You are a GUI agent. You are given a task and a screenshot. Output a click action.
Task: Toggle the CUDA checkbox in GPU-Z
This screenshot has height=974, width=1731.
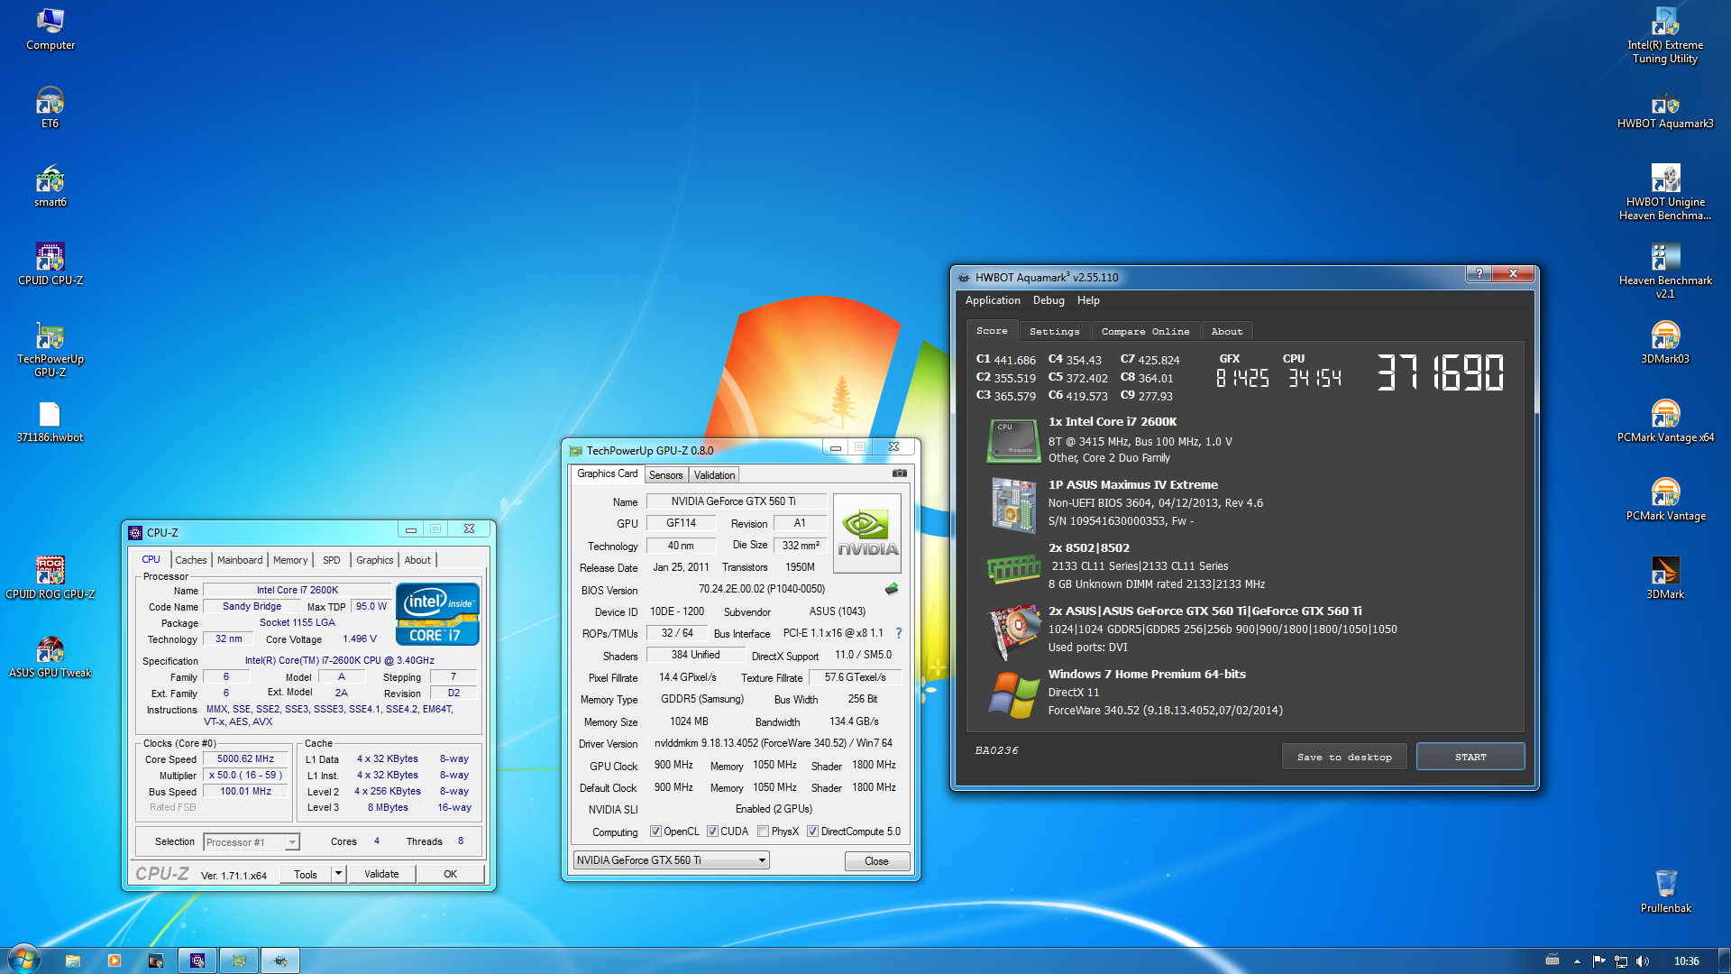coord(712,832)
